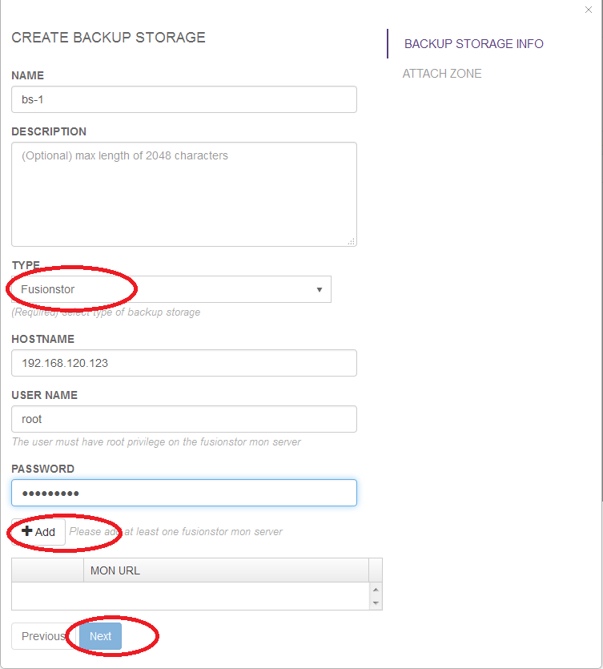Select the Backup Storage Info step
Viewport: 603px width, 669px height.
(474, 44)
